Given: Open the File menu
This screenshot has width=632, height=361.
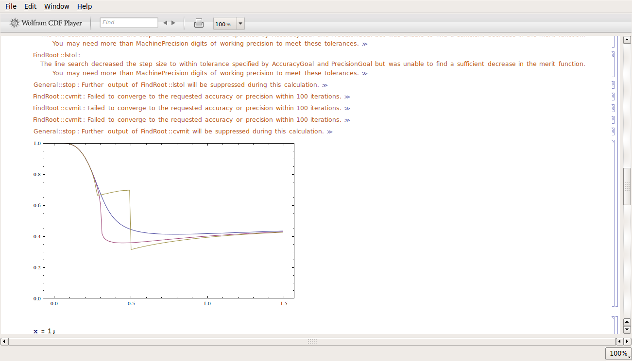Looking at the screenshot, I should pos(11,6).
